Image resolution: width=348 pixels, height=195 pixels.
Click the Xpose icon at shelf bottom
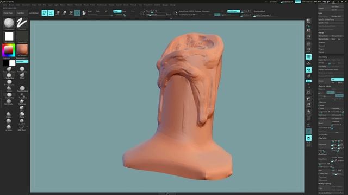pyautogui.click(x=308, y=145)
